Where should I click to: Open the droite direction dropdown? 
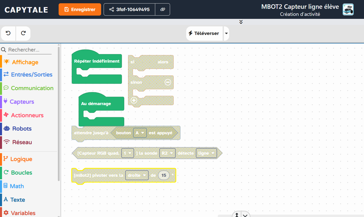tap(137, 175)
